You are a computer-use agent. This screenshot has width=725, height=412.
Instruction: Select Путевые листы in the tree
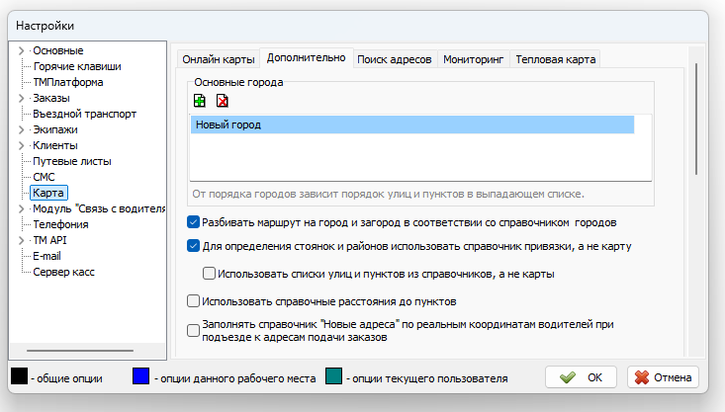[72, 161]
